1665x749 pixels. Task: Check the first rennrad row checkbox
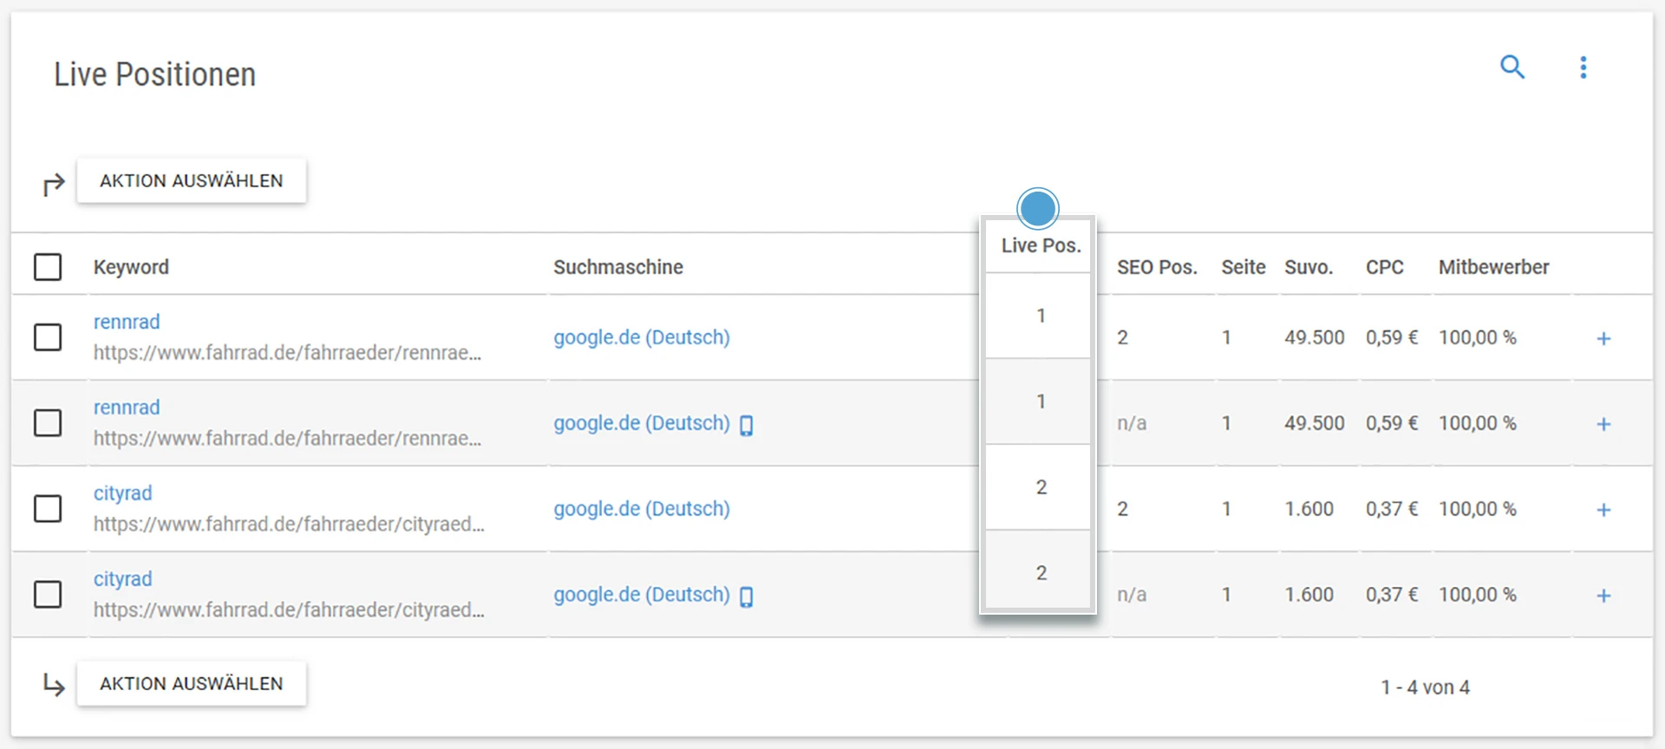coord(48,337)
